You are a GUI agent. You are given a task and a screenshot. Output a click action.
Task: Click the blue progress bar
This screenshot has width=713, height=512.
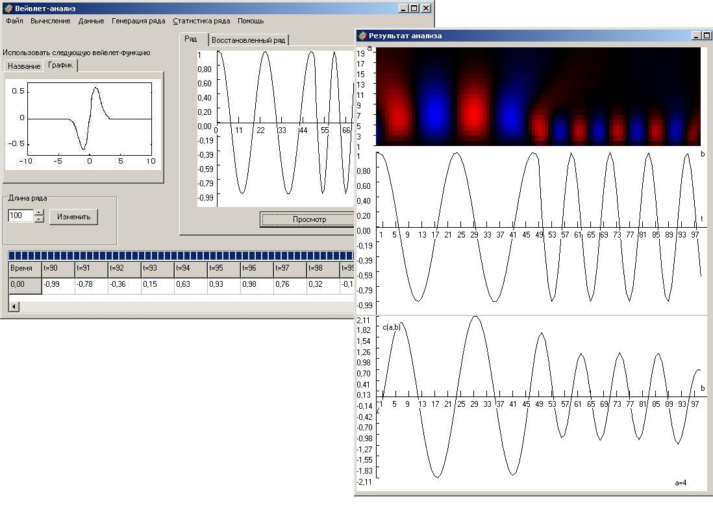pos(181,255)
